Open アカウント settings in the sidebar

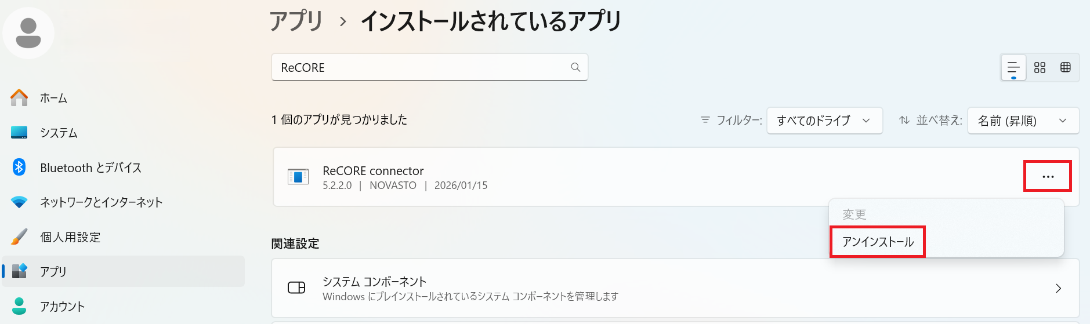click(x=62, y=306)
